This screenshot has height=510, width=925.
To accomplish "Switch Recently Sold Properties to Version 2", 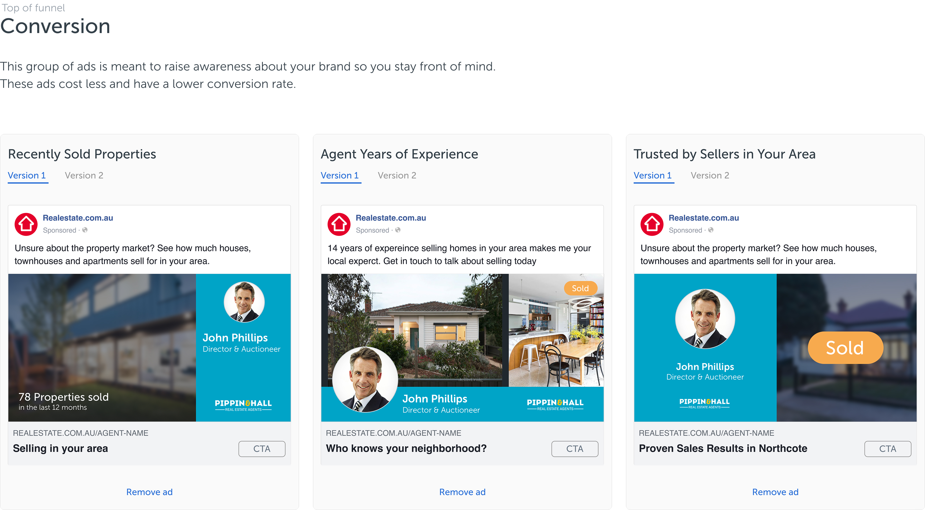I will pyautogui.click(x=84, y=175).
